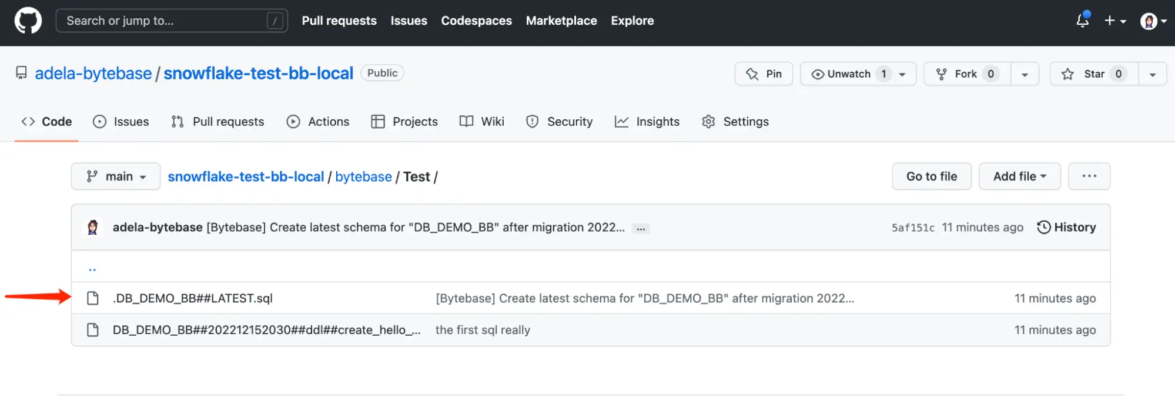This screenshot has height=414, width=1175.
Task: Open the Actions tab
Action: (x=318, y=122)
